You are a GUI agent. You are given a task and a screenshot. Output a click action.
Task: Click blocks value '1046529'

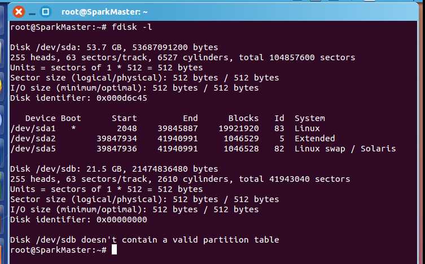point(241,138)
